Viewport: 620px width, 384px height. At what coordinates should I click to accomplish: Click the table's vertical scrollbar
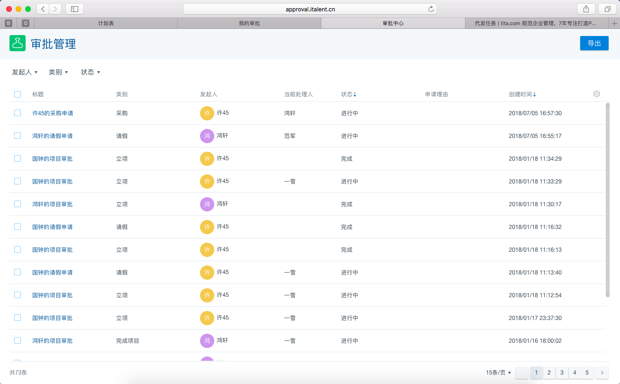608,200
